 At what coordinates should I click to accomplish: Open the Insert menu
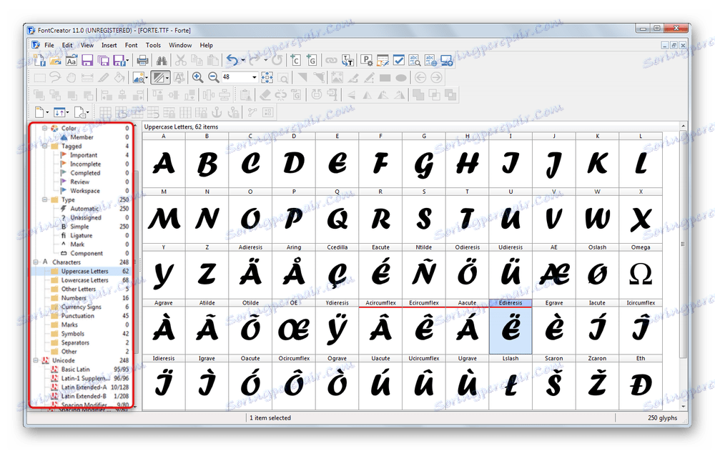point(109,45)
